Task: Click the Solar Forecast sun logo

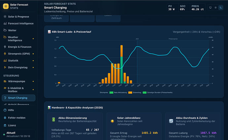Action: click(x=6, y=6)
